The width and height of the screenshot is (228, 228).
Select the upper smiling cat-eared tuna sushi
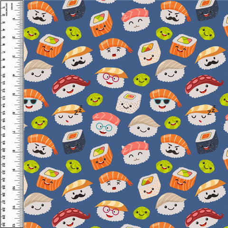pyautogui.click(x=135, y=19)
